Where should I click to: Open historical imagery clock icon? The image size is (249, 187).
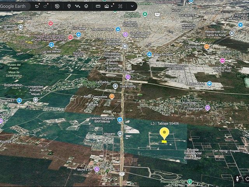pyautogui.click(x=57, y=6)
